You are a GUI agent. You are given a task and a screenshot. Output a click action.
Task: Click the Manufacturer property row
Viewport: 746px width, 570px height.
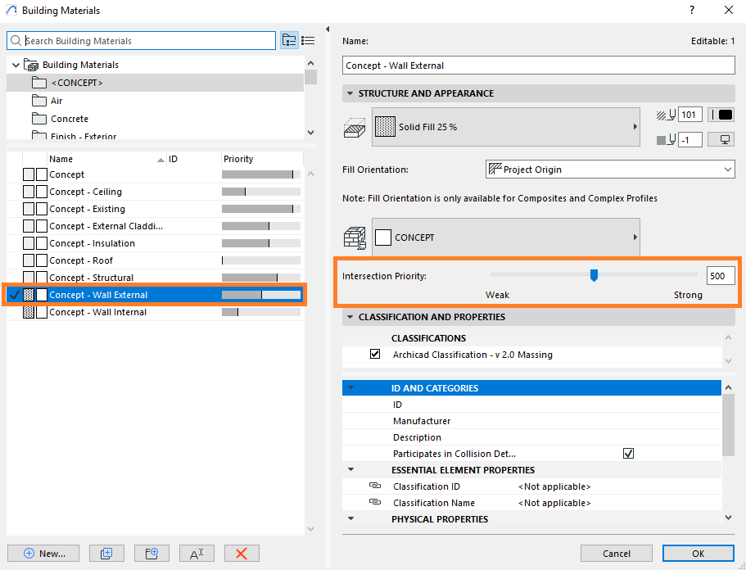(x=531, y=421)
